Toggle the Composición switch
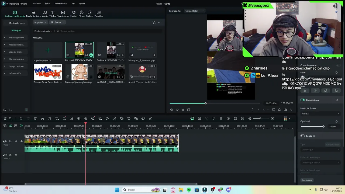Viewport: 345px width, 194px height. pyautogui.click(x=303, y=100)
